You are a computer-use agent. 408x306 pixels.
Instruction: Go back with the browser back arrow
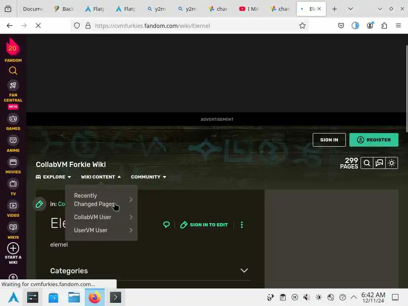click(x=10, y=25)
